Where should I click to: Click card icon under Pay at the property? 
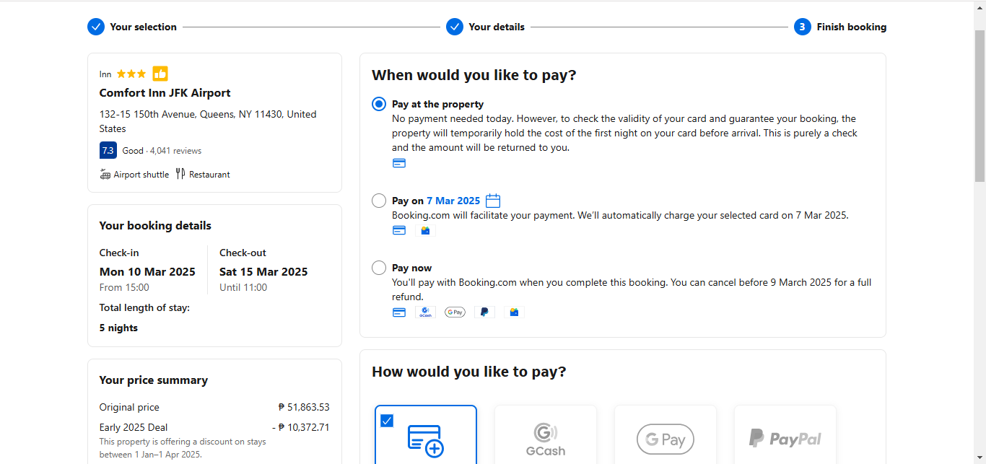point(399,163)
